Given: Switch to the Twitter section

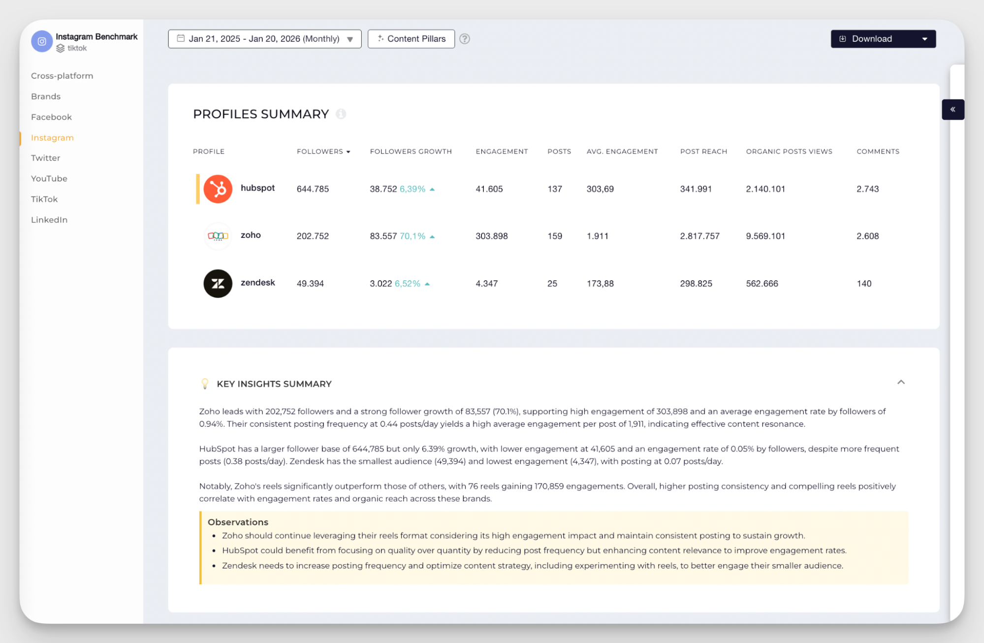Looking at the screenshot, I should 45,158.
